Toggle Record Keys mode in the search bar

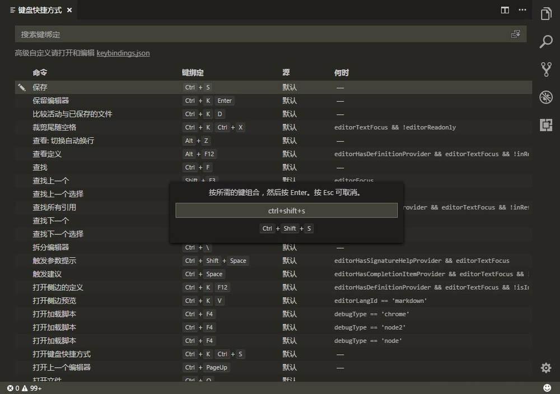coord(516,34)
